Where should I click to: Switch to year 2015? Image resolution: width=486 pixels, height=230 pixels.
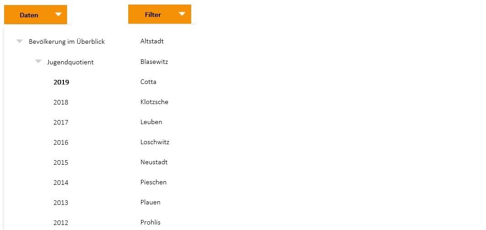[x=61, y=162]
